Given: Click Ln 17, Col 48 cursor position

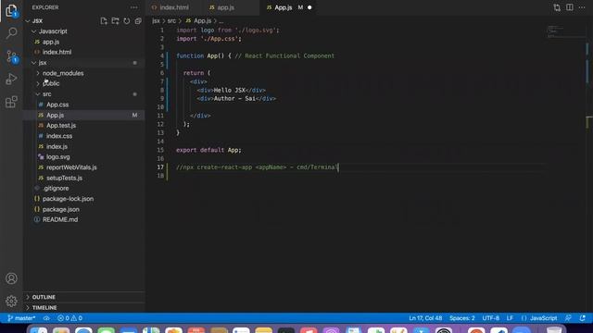Looking at the screenshot, I should (x=425, y=318).
